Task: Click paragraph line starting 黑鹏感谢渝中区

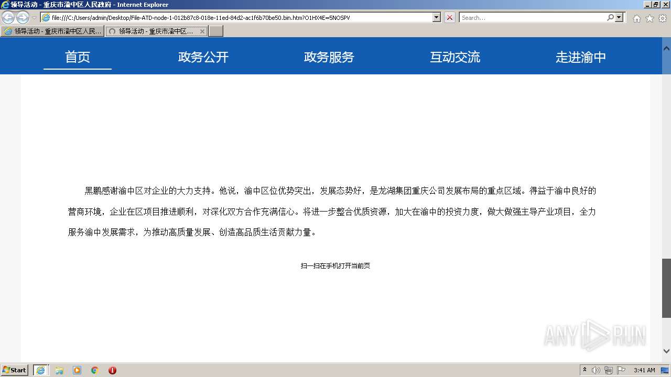Action: (x=340, y=191)
